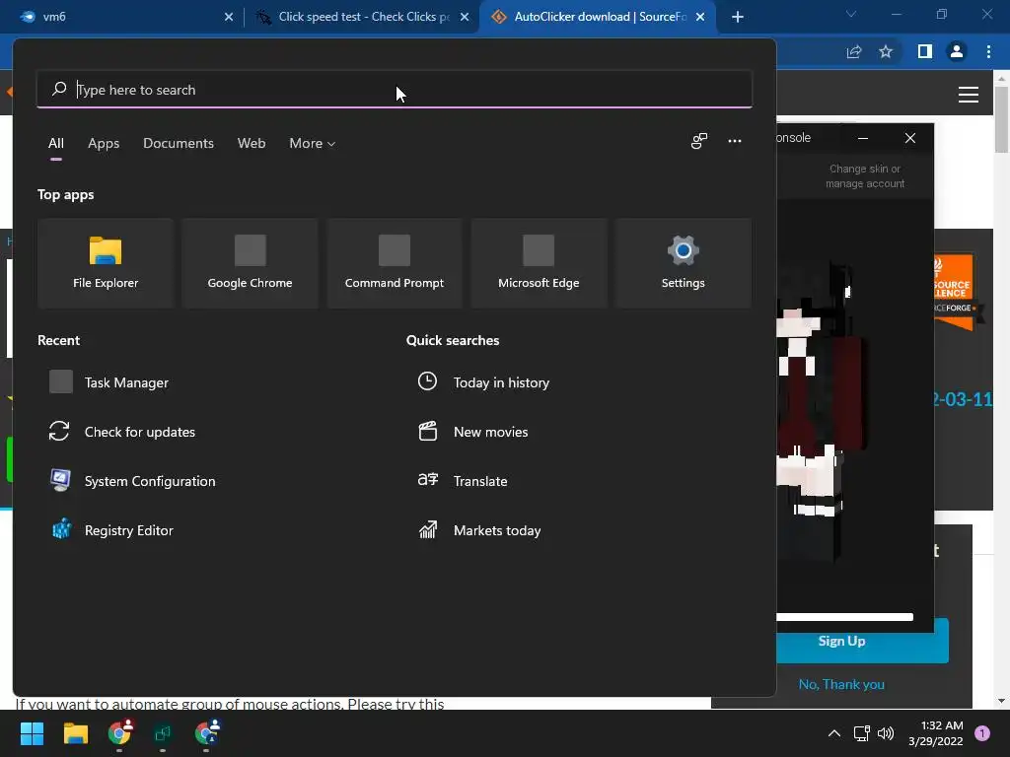Click Change skin or manage account
This screenshot has height=757, width=1010.
(865, 175)
